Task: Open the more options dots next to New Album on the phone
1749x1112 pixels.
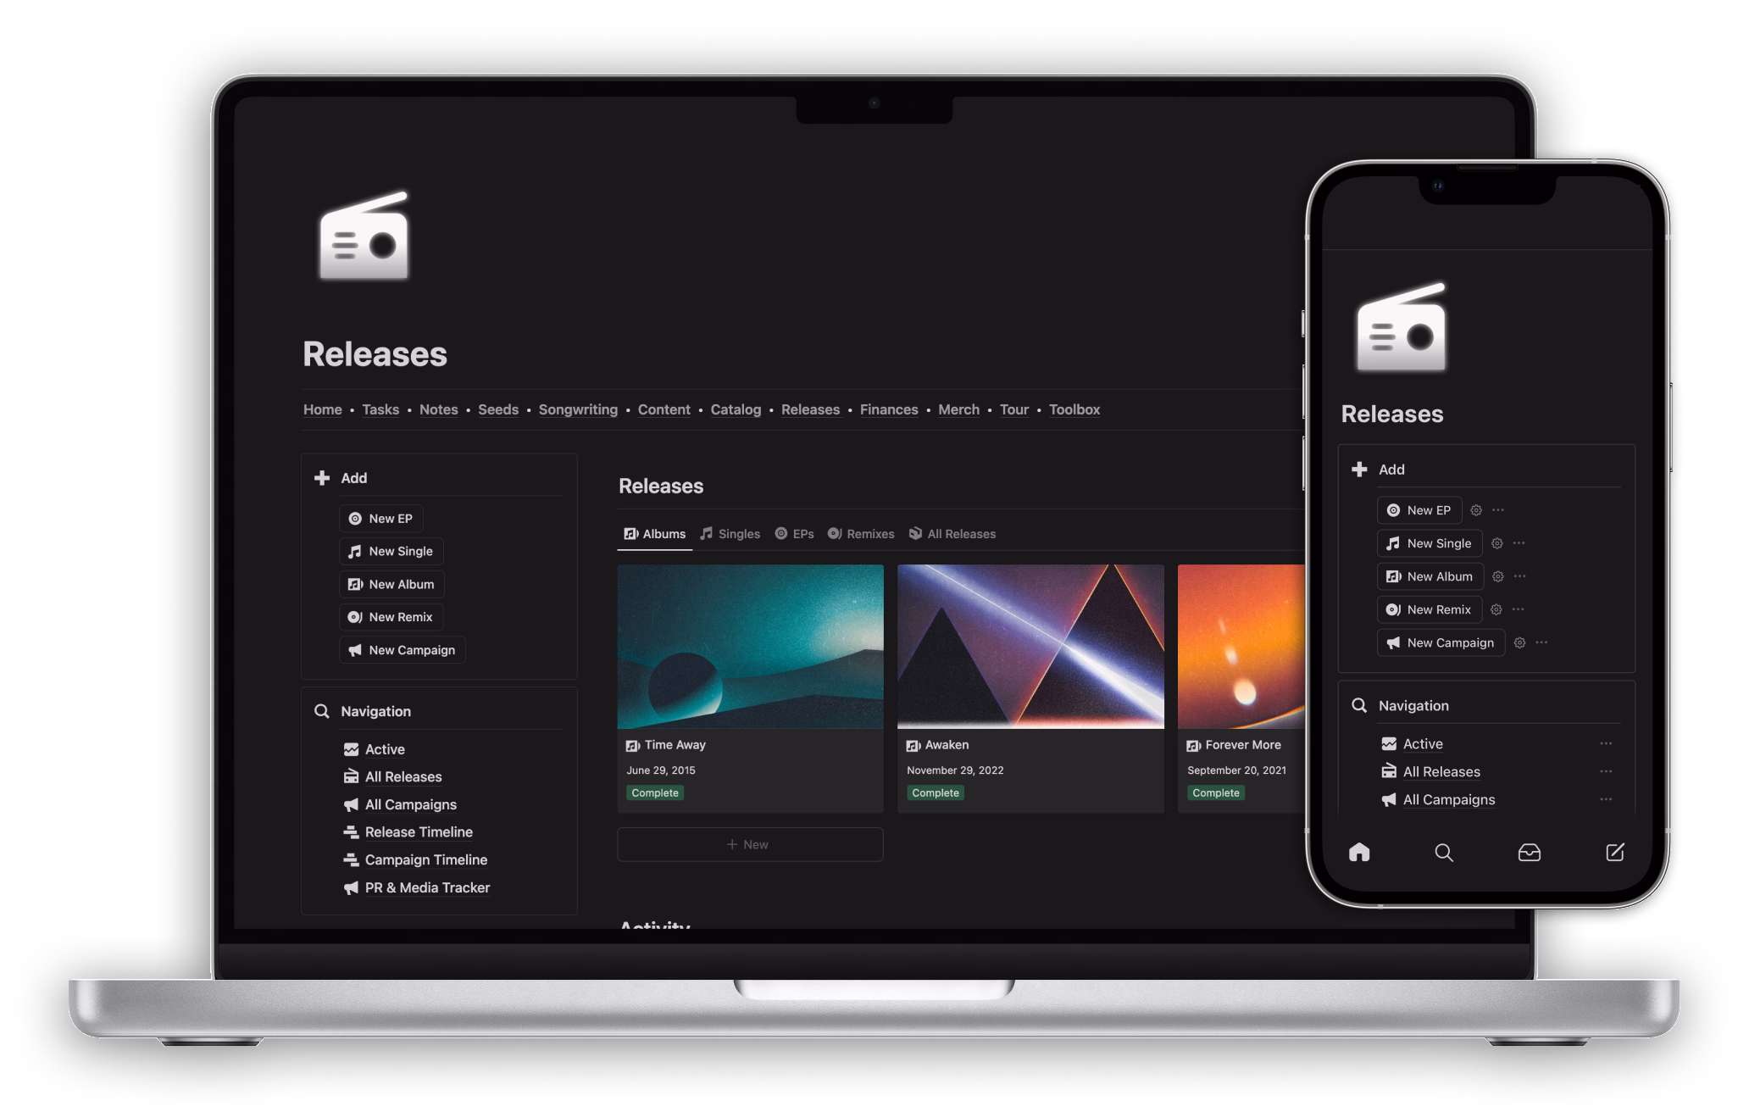Action: point(1520,576)
